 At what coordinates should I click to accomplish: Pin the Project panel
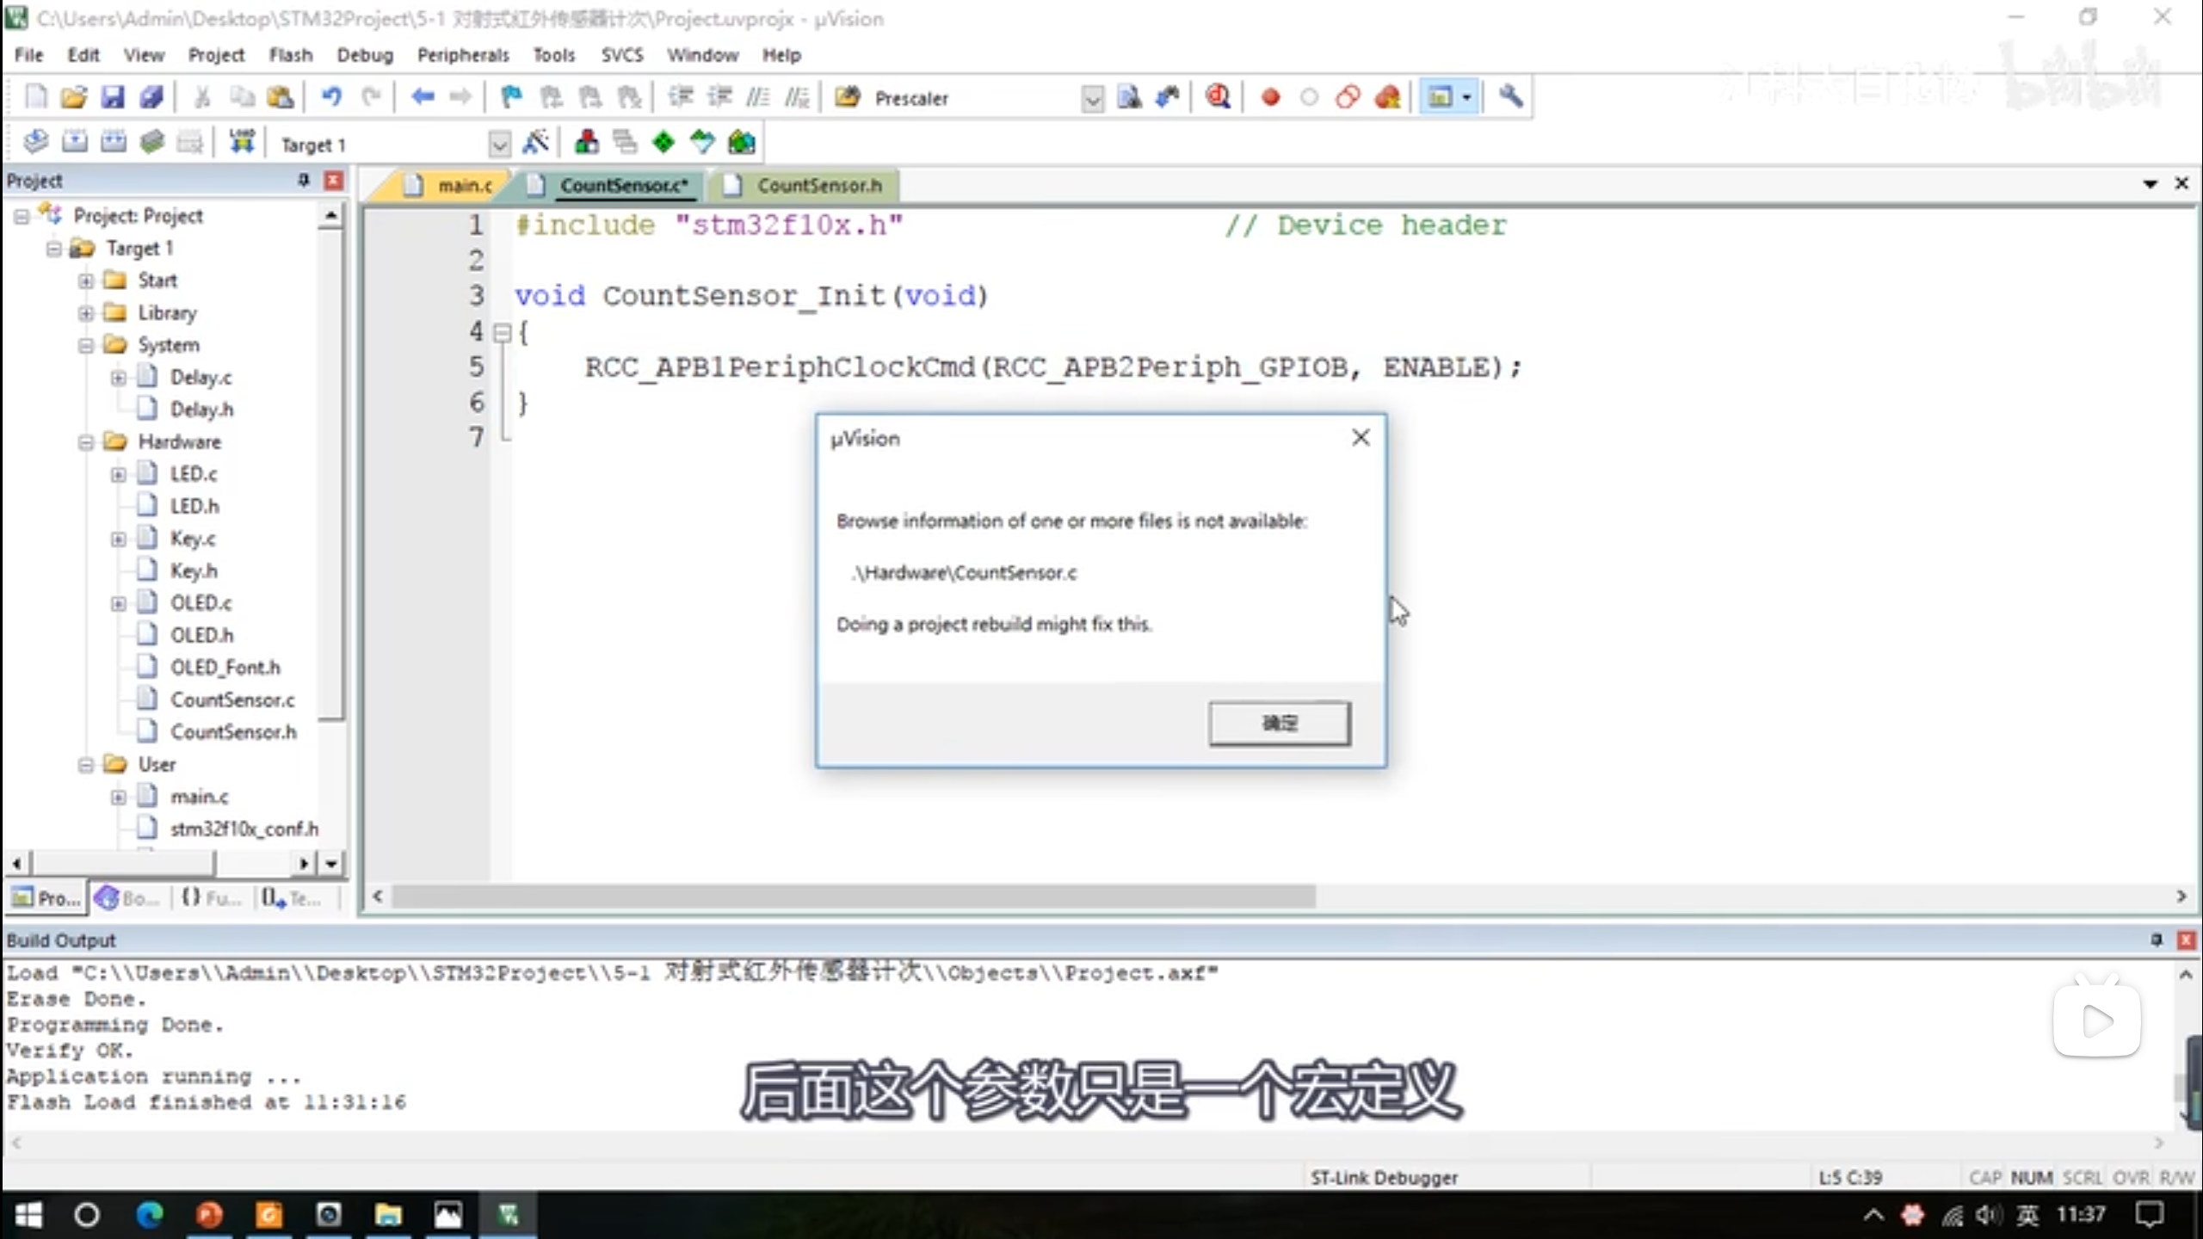tap(304, 180)
